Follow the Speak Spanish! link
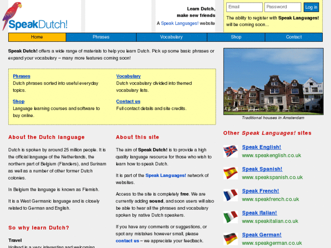331x248 pixels. tap(262, 169)
